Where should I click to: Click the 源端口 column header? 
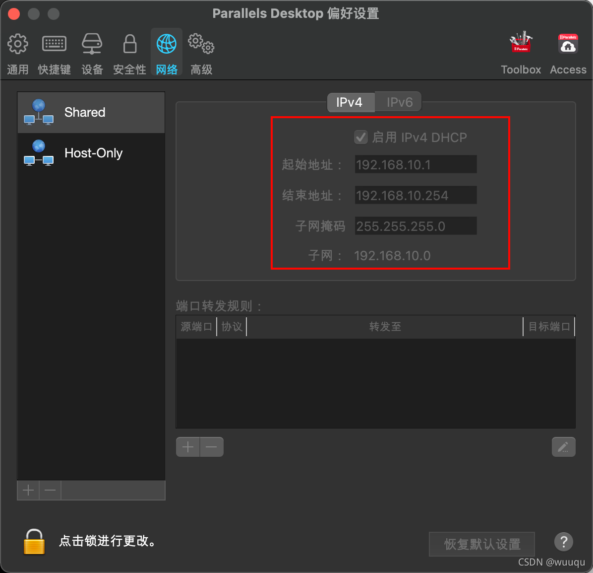coord(196,326)
